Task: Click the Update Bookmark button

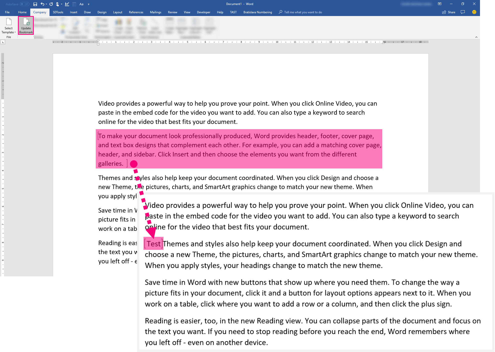Action: pos(26,26)
